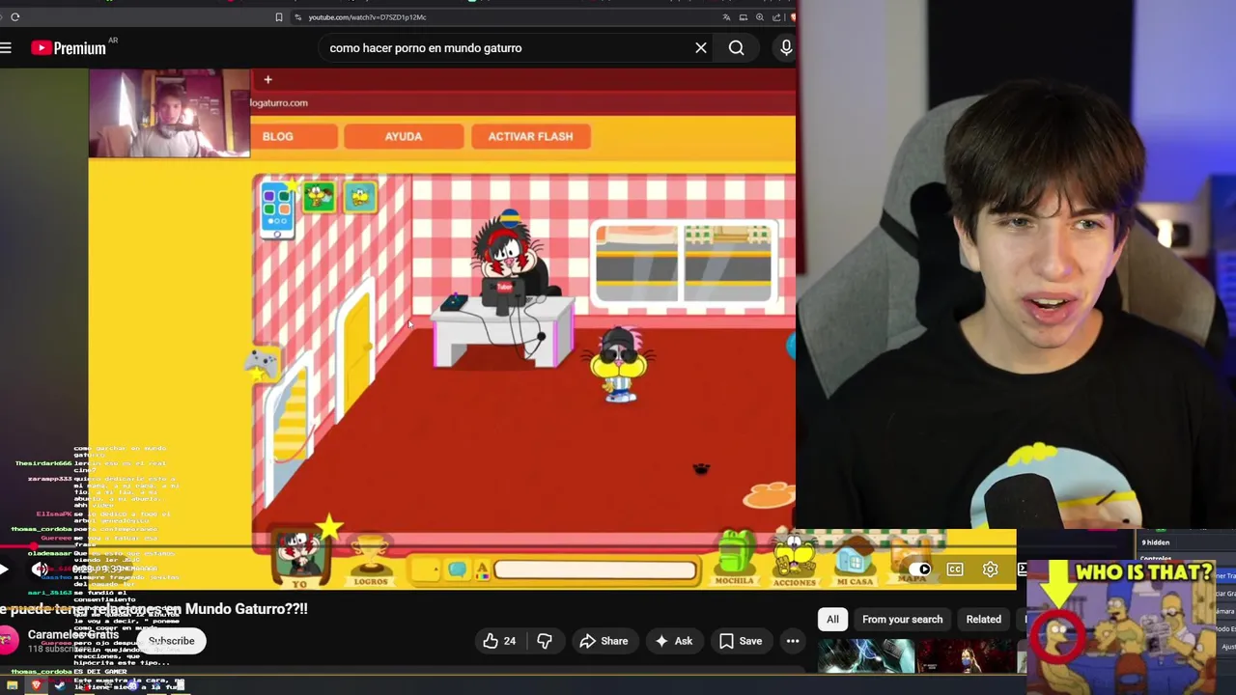
Task: Click the blue speech bubble chat icon
Action: point(458,570)
